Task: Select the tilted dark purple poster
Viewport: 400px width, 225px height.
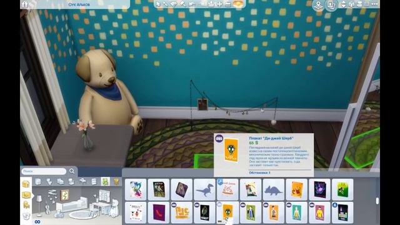Action: click(181, 190)
